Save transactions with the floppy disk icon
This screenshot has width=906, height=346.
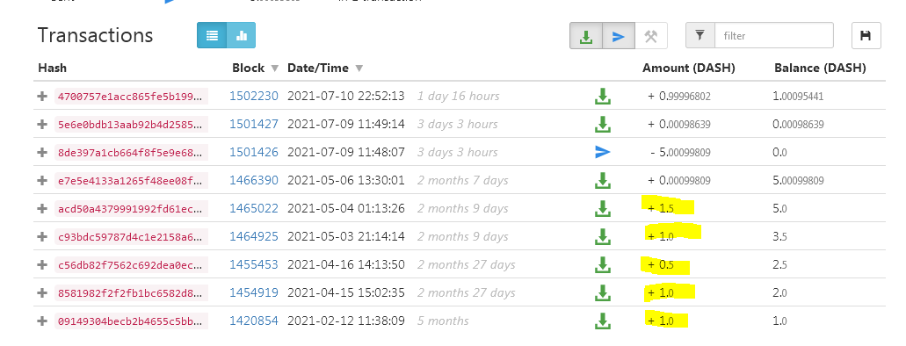point(866,36)
